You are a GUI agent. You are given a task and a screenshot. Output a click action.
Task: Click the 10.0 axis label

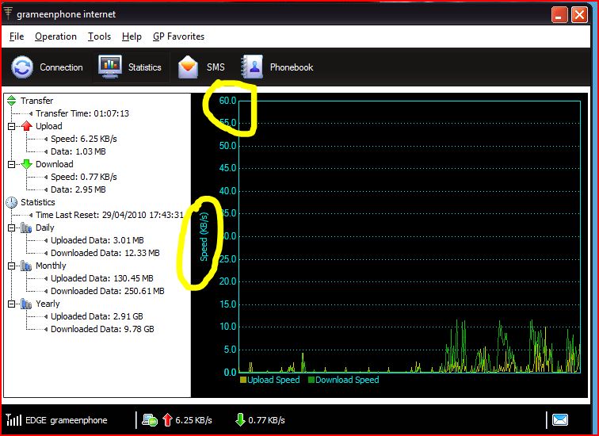pos(227,327)
